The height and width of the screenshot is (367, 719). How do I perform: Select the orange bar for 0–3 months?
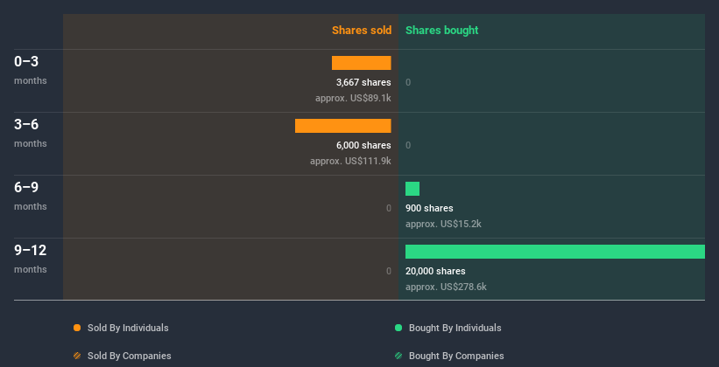click(x=362, y=63)
